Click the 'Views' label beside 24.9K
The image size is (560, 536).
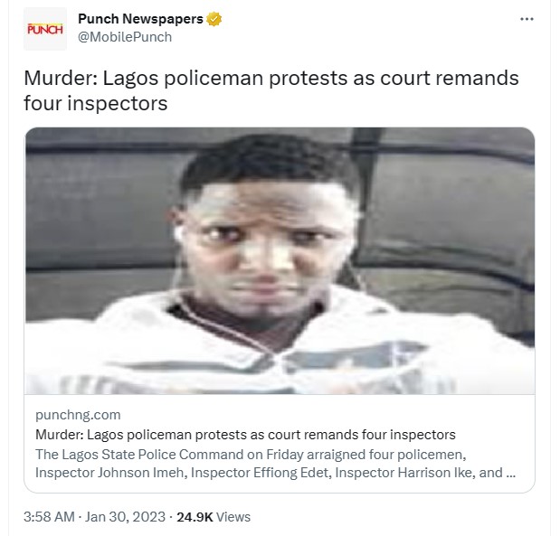click(x=233, y=517)
